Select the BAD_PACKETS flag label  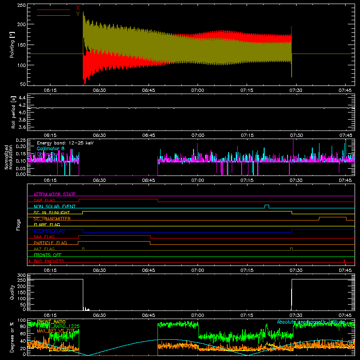49,261
